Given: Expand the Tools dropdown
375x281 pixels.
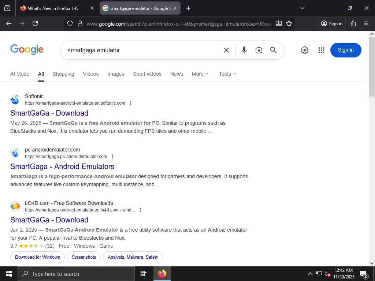Looking at the screenshot, I should pos(227,74).
